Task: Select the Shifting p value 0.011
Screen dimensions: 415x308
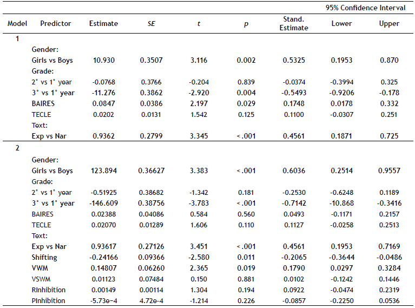Action: 246,257
